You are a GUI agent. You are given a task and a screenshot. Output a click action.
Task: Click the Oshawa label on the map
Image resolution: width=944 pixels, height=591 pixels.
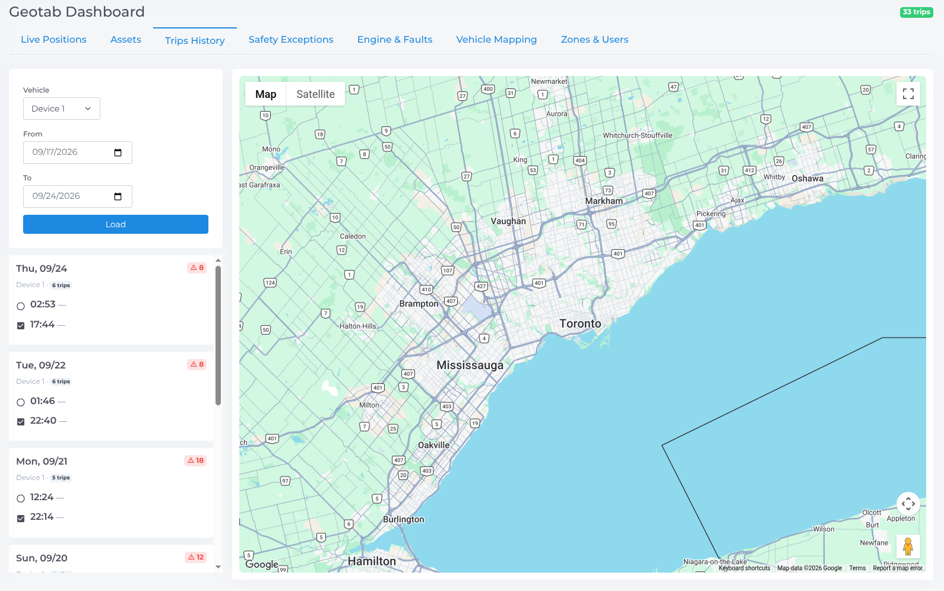coord(807,179)
